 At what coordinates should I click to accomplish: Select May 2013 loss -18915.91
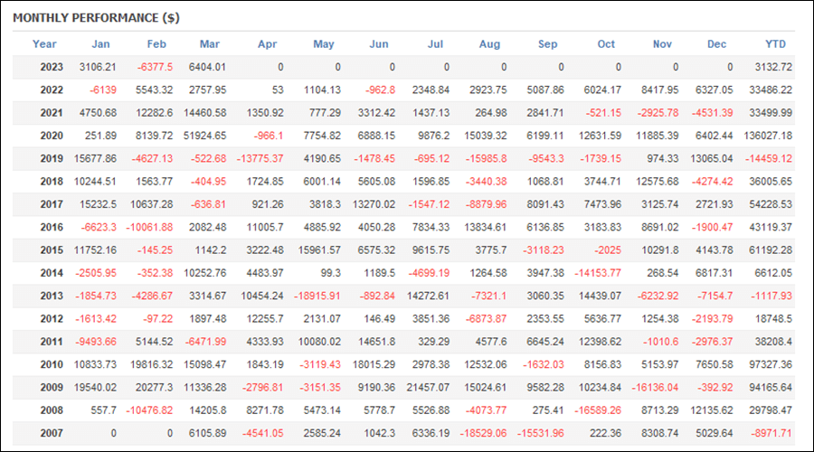(317, 296)
